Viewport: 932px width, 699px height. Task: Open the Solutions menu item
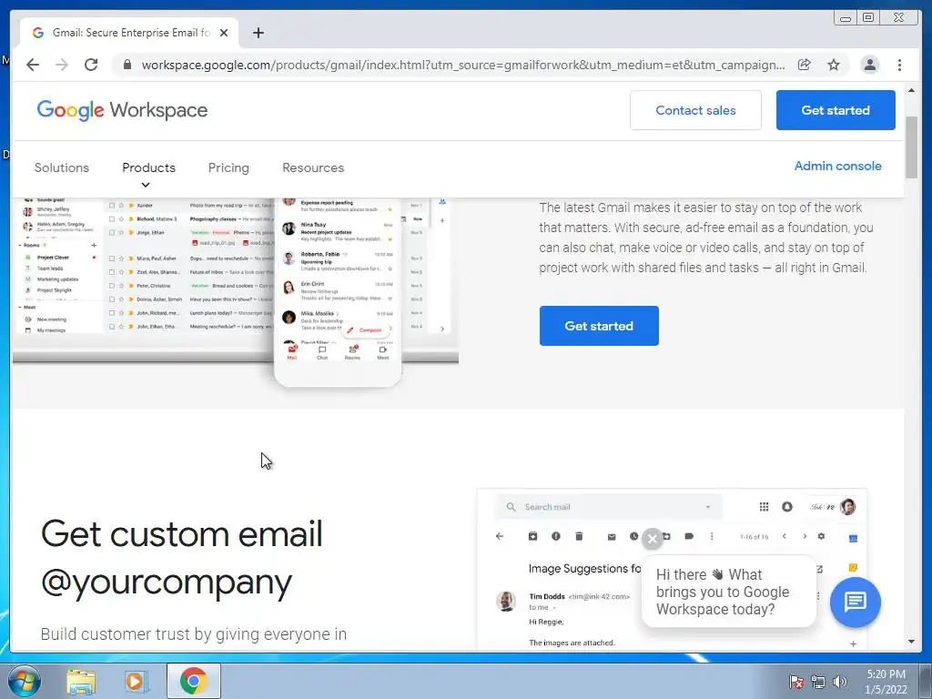pos(62,167)
